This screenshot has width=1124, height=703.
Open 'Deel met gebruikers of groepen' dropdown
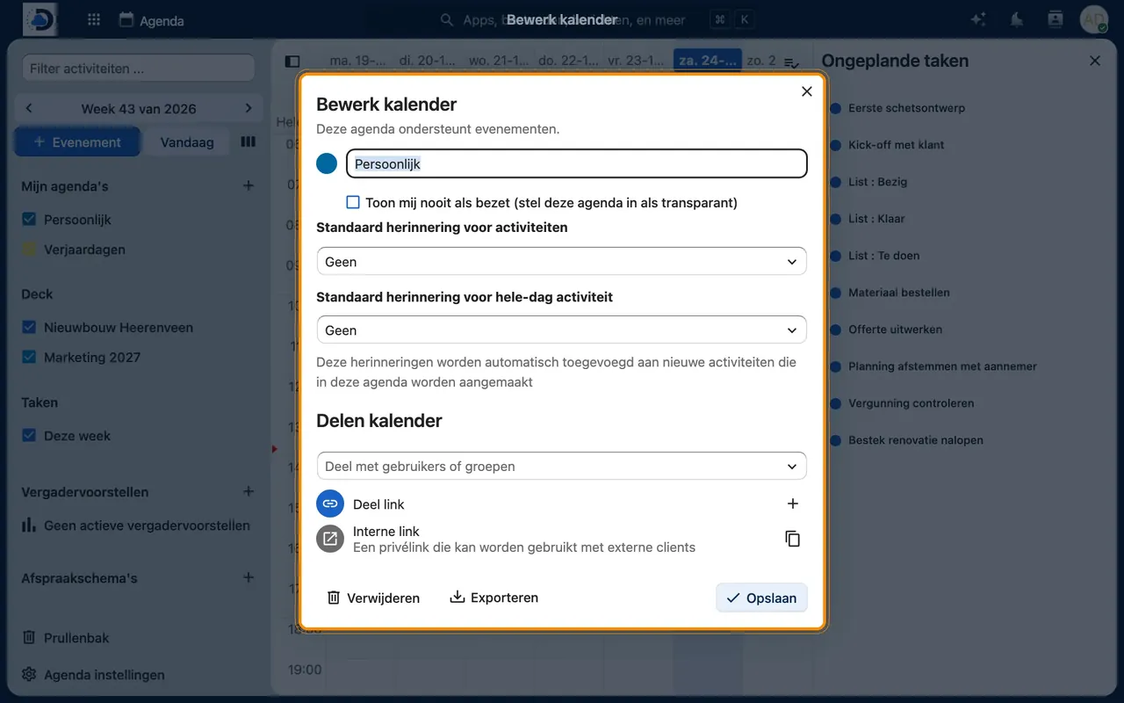click(x=561, y=467)
